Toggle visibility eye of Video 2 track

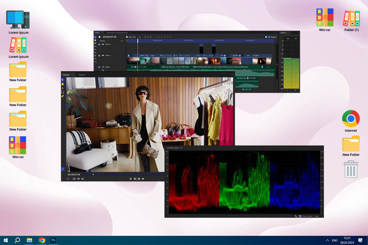click(x=103, y=44)
